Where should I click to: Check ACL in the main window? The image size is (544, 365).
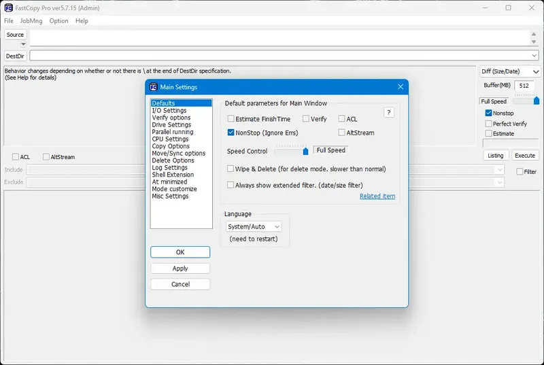point(15,157)
